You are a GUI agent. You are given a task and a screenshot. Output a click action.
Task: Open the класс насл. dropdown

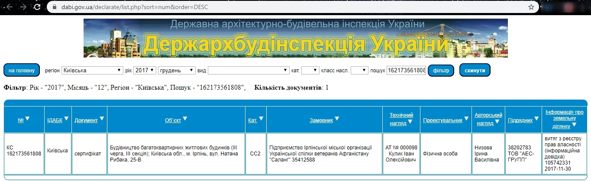(x=359, y=70)
